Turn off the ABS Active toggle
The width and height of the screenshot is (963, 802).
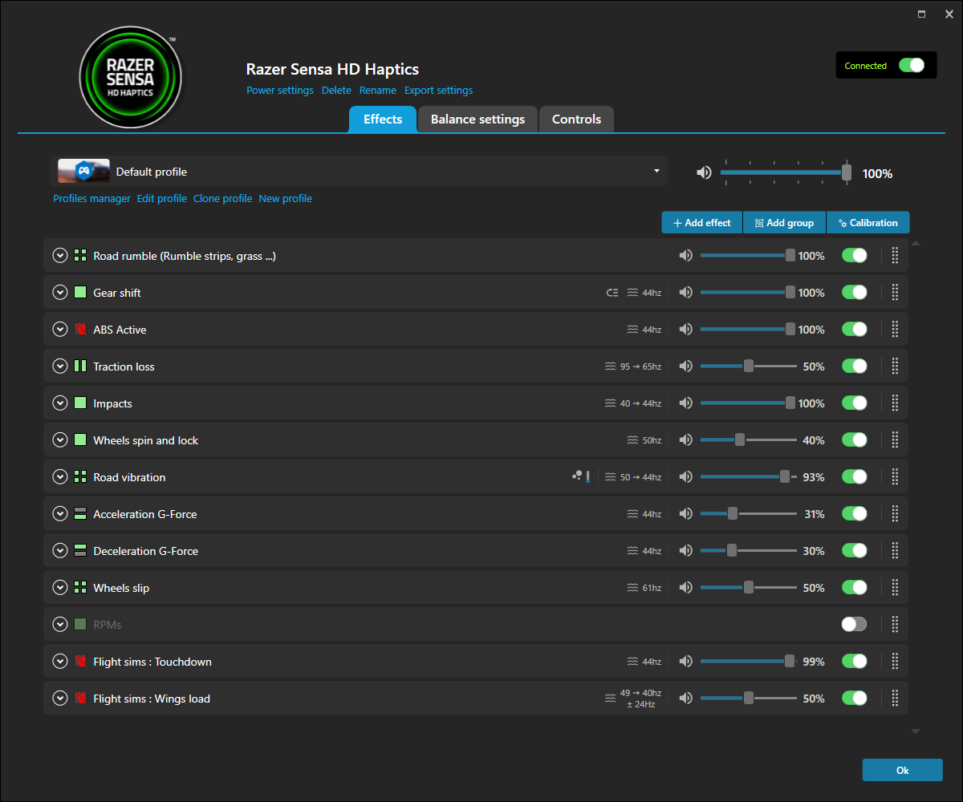tap(855, 330)
